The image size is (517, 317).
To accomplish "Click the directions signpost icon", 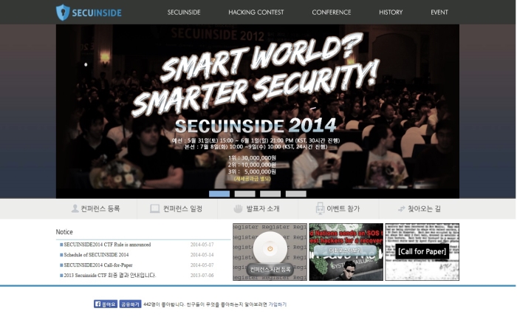I will pyautogui.click(x=401, y=209).
